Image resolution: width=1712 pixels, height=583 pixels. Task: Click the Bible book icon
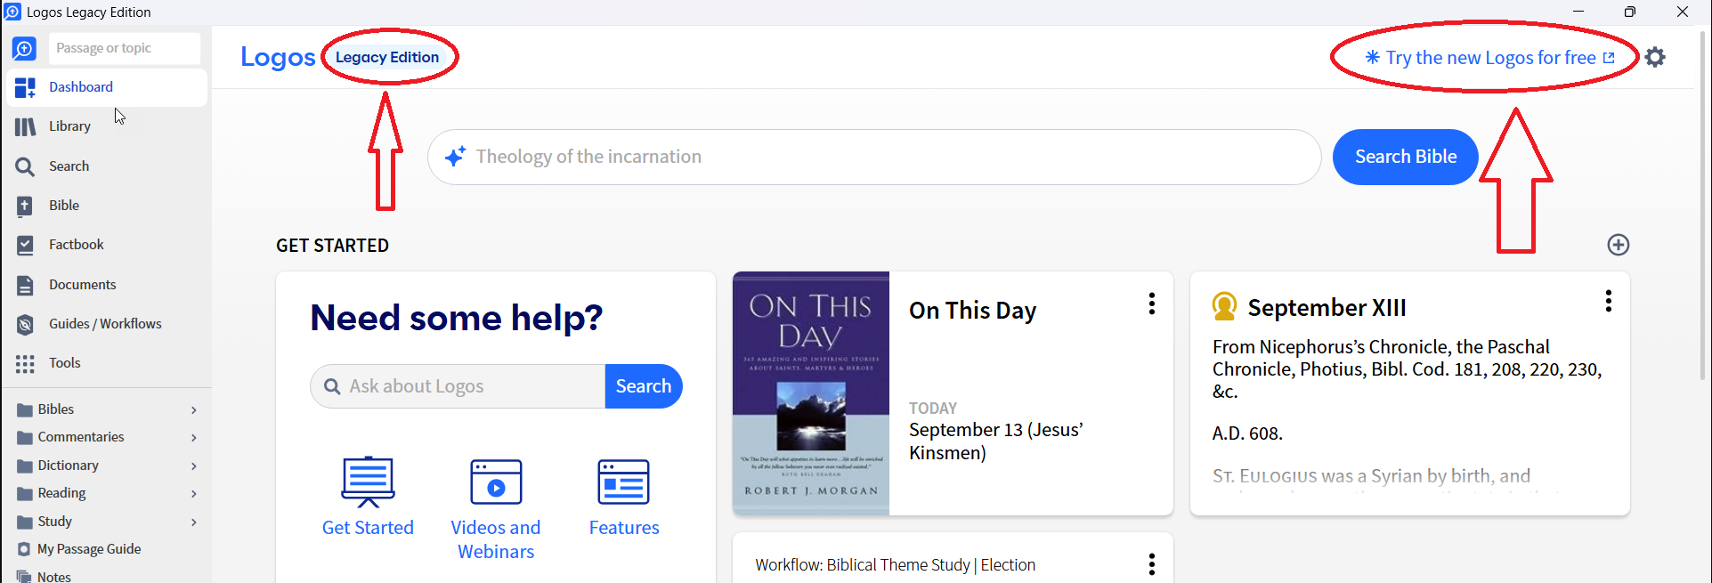coord(25,206)
